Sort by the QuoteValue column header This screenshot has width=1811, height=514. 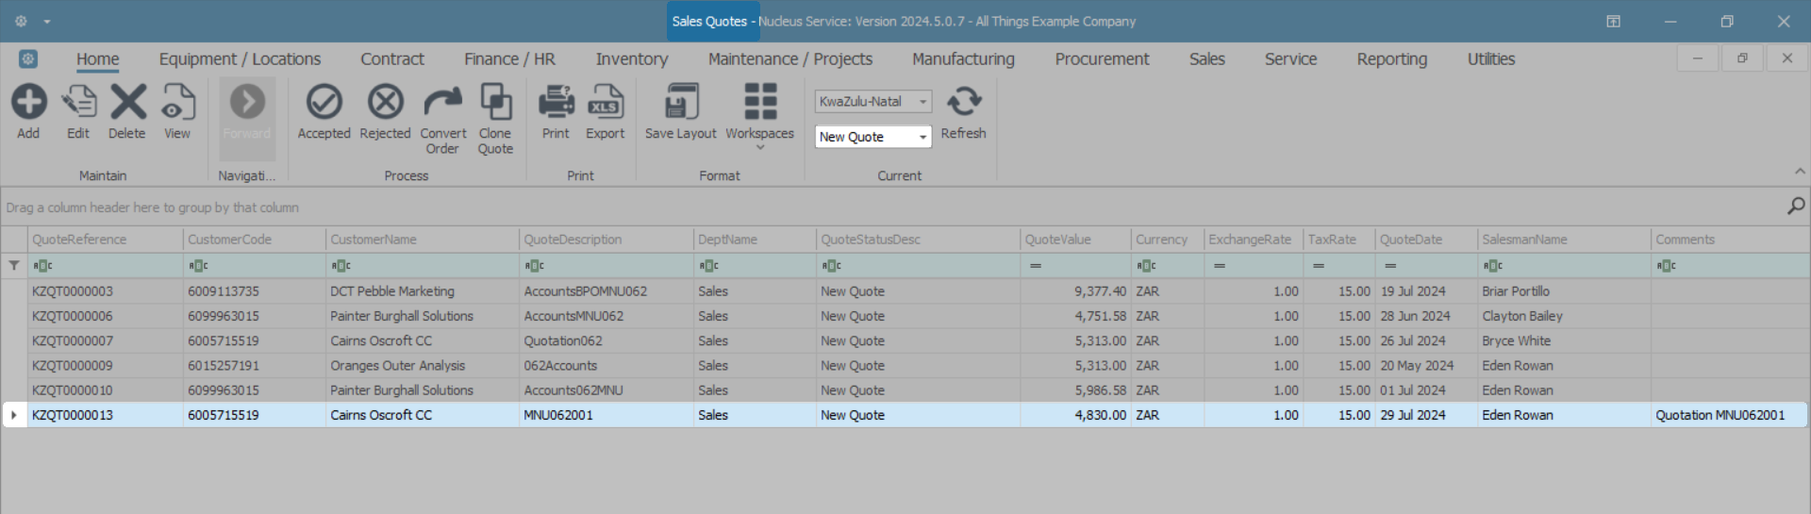click(1057, 240)
